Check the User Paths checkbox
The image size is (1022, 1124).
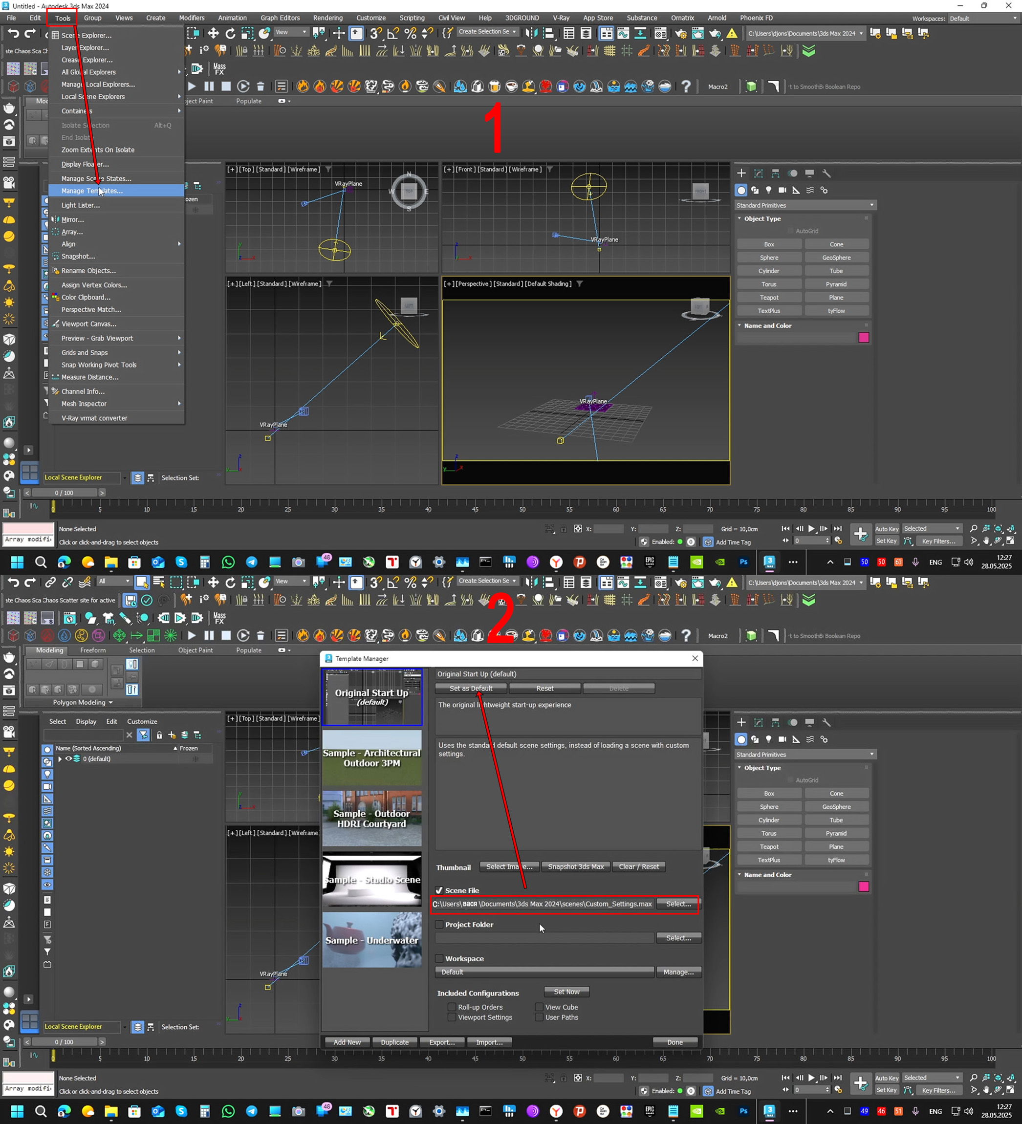point(539,1017)
